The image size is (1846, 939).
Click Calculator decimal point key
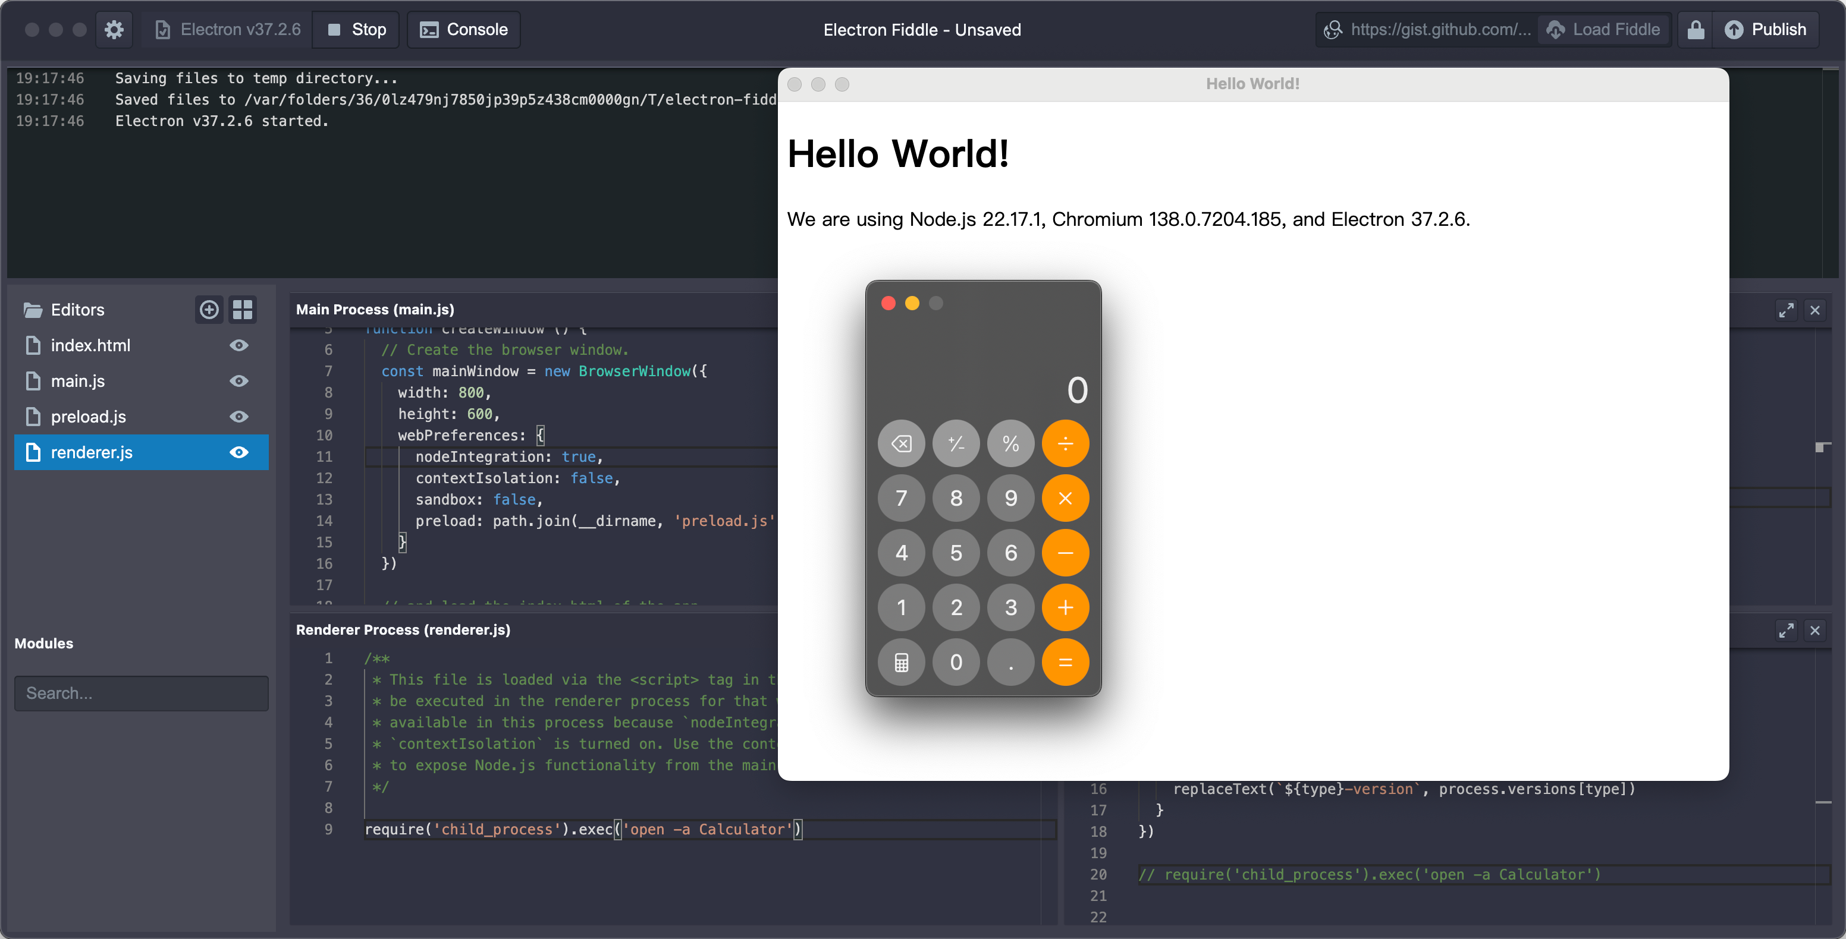[1010, 663]
